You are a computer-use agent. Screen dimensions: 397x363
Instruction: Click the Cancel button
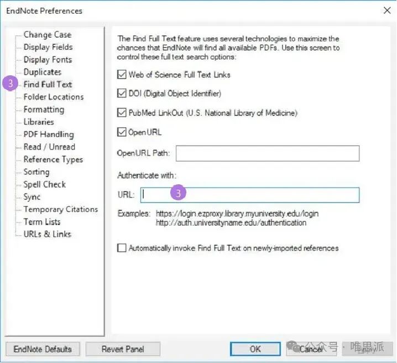click(311, 349)
